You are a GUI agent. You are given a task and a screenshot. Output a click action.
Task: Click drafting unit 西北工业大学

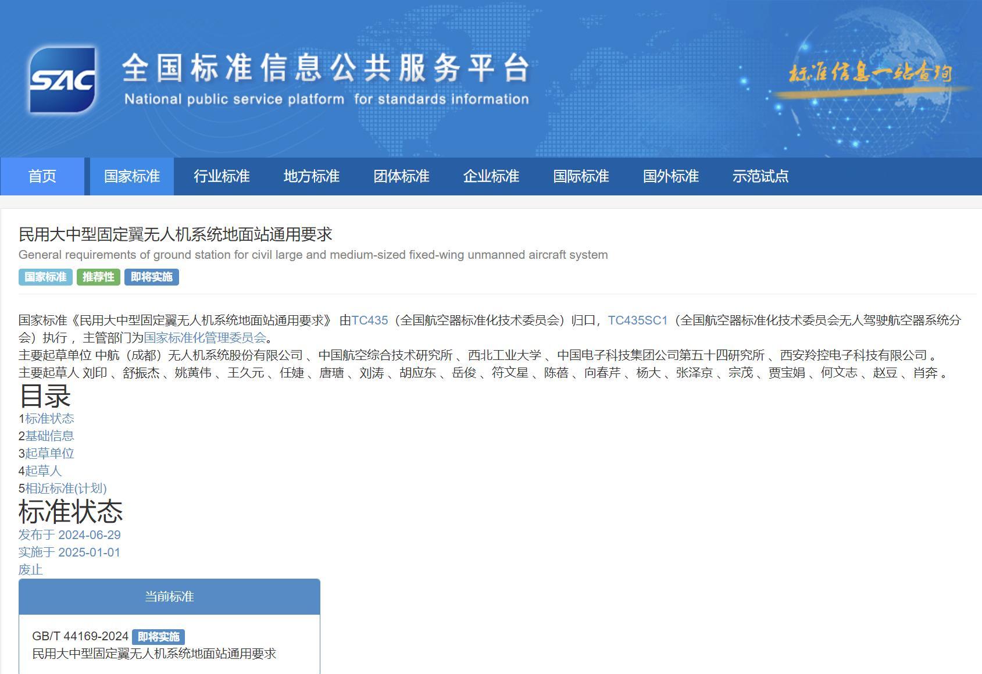click(x=505, y=355)
